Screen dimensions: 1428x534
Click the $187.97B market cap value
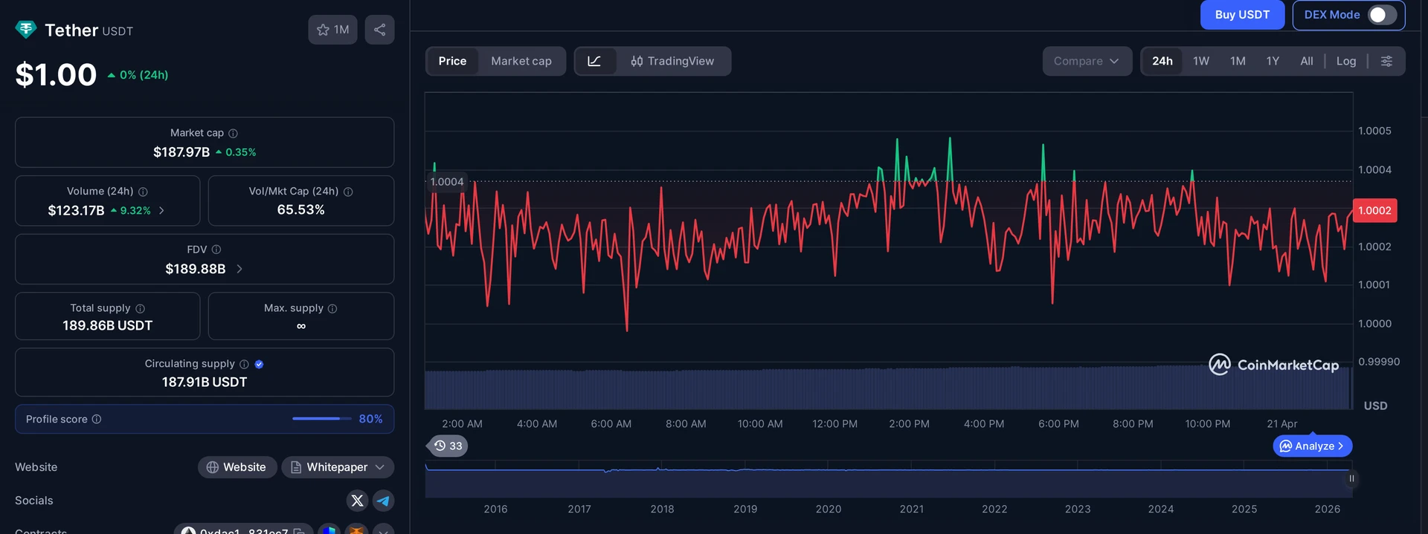tap(181, 152)
